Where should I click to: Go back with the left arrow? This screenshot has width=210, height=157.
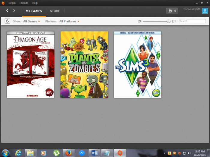tap(7, 11)
